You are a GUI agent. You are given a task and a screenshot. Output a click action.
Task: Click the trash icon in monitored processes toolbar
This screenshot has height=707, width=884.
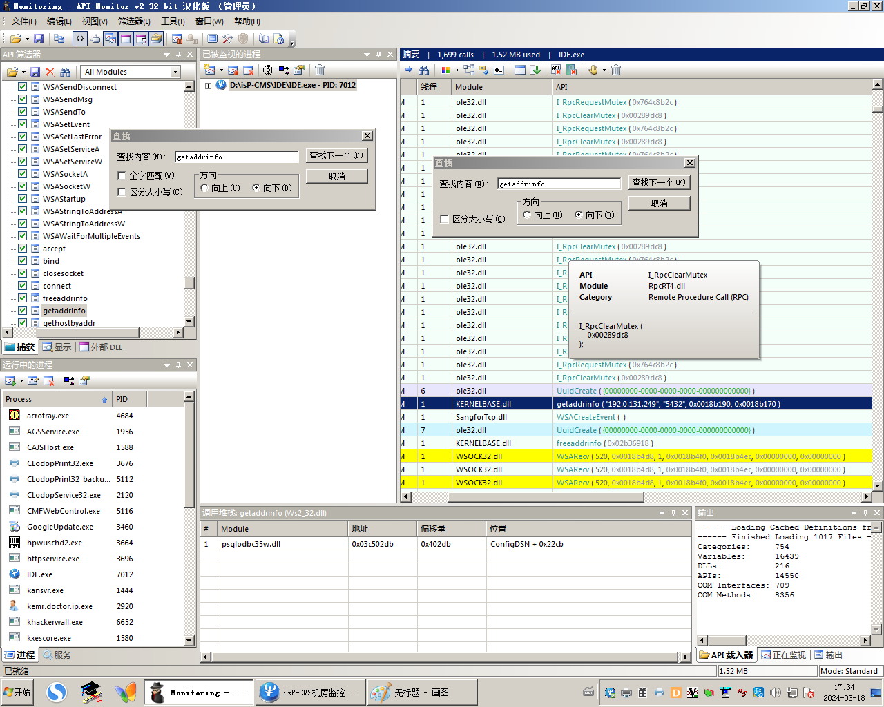tap(320, 70)
